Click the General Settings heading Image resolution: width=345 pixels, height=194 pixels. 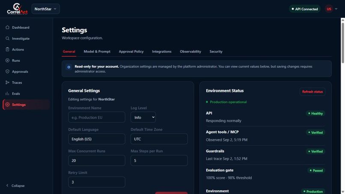pyautogui.click(x=84, y=90)
